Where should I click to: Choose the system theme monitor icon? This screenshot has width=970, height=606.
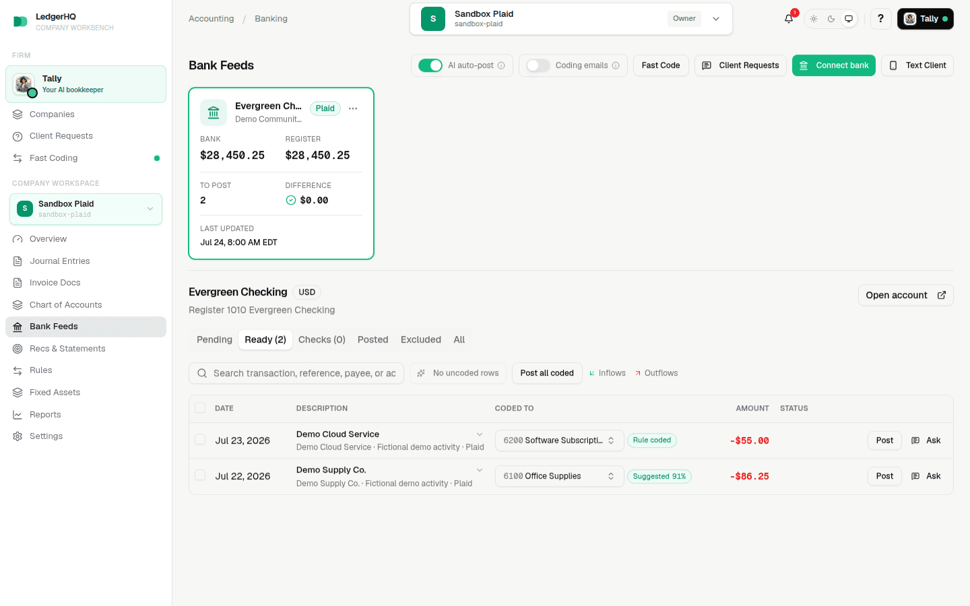click(849, 19)
